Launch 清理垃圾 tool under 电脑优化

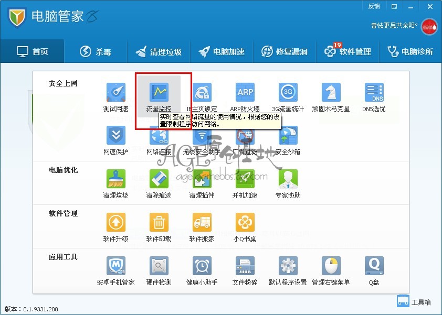[x=115, y=184]
